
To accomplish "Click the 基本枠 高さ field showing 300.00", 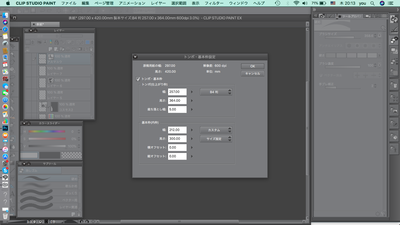I will point(177,139).
